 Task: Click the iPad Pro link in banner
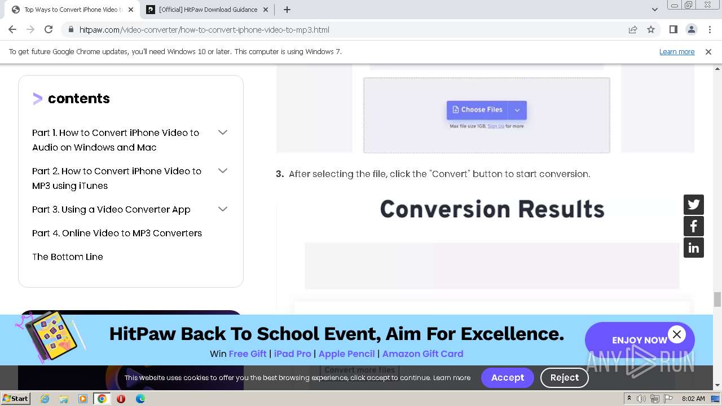(x=292, y=354)
